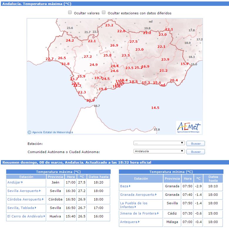The height and width of the screenshot is (228, 229).
Task: Click the grey 23.6 value on map
Action: (x=70, y=28)
